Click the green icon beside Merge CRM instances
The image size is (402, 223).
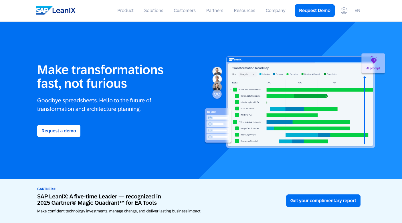[x=237, y=128]
